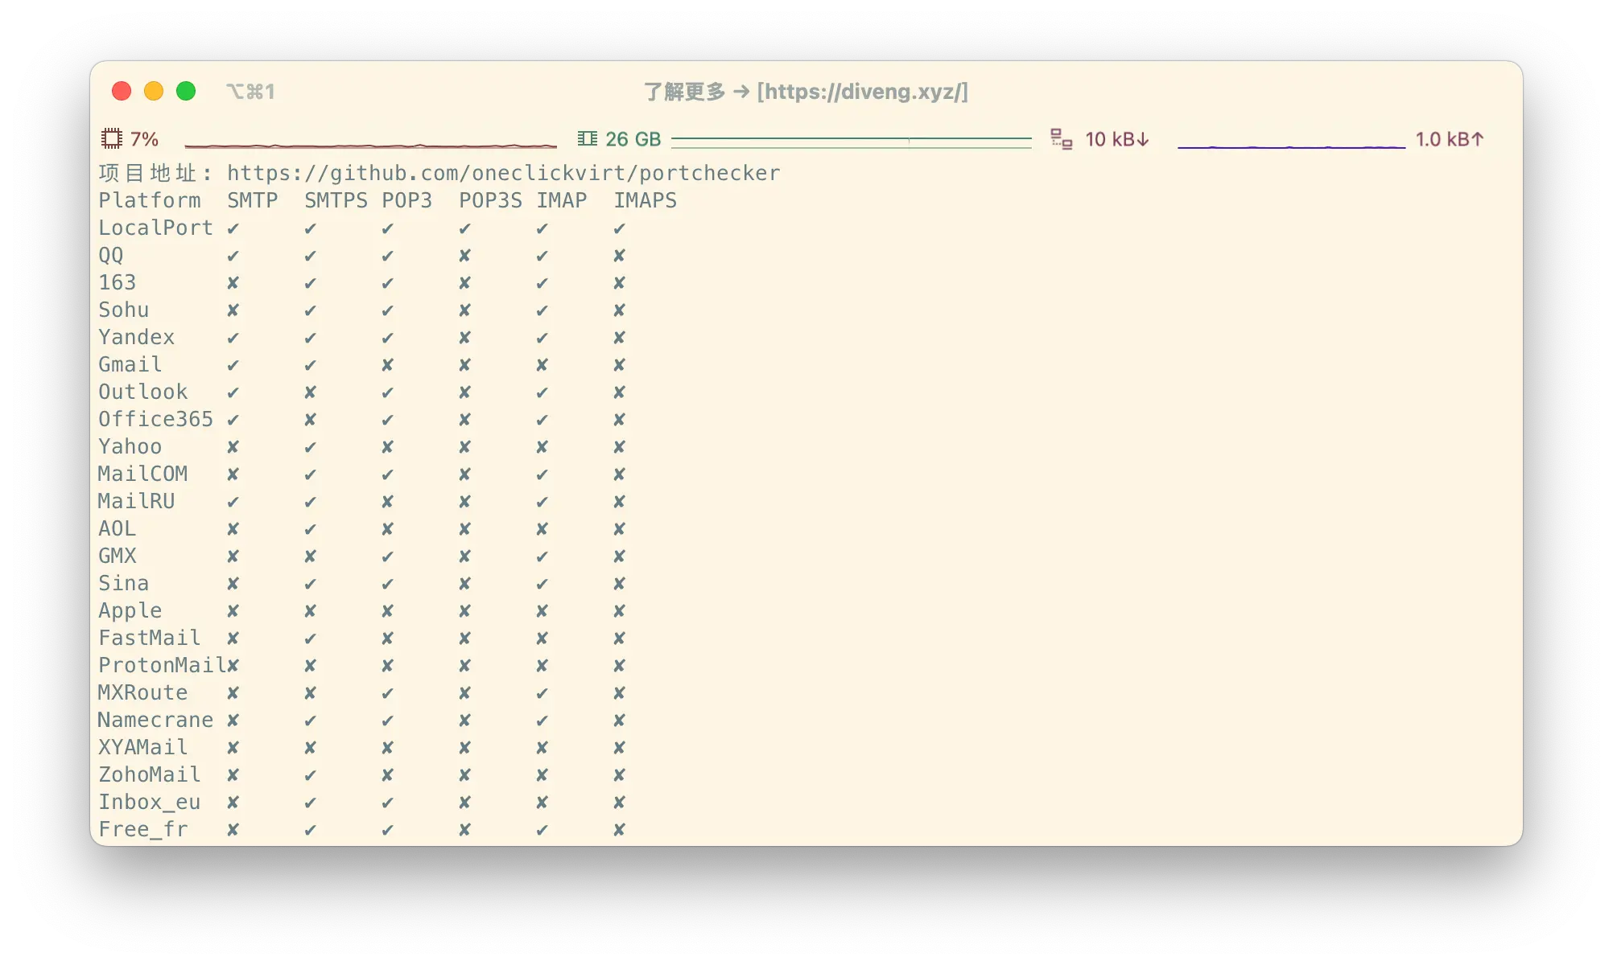Click the Yandex row label
The height and width of the screenshot is (965, 1613).
137,337
